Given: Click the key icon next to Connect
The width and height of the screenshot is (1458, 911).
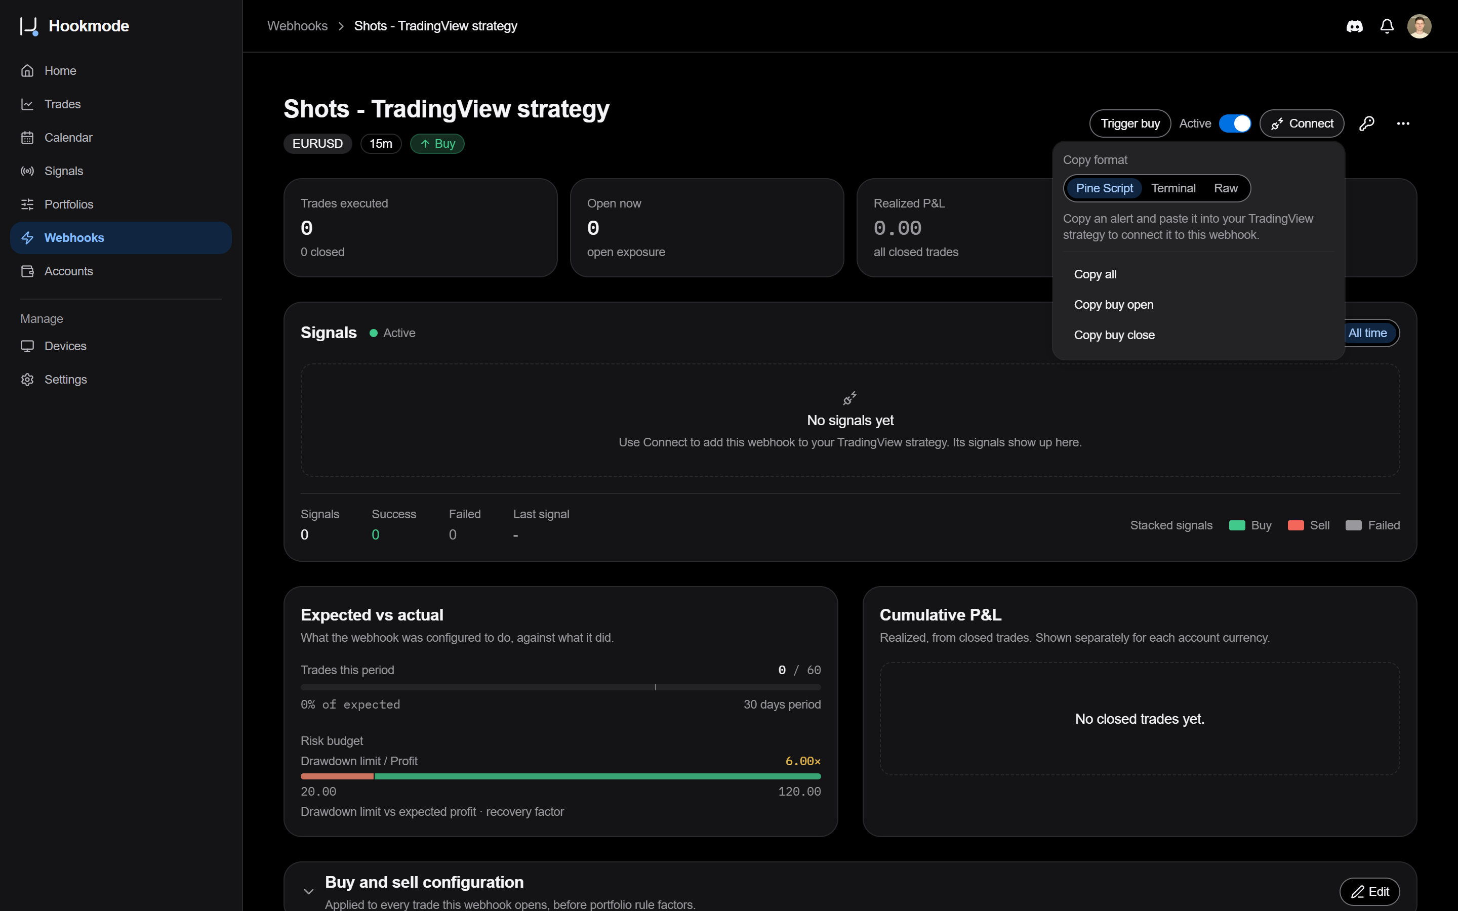Looking at the screenshot, I should [1366, 123].
